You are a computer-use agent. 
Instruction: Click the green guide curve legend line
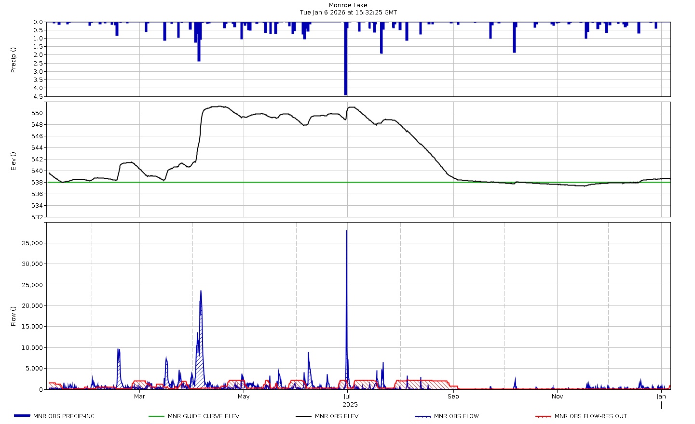tap(156, 416)
